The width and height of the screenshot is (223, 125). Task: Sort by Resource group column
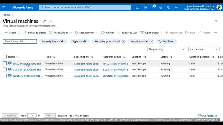[124, 57]
